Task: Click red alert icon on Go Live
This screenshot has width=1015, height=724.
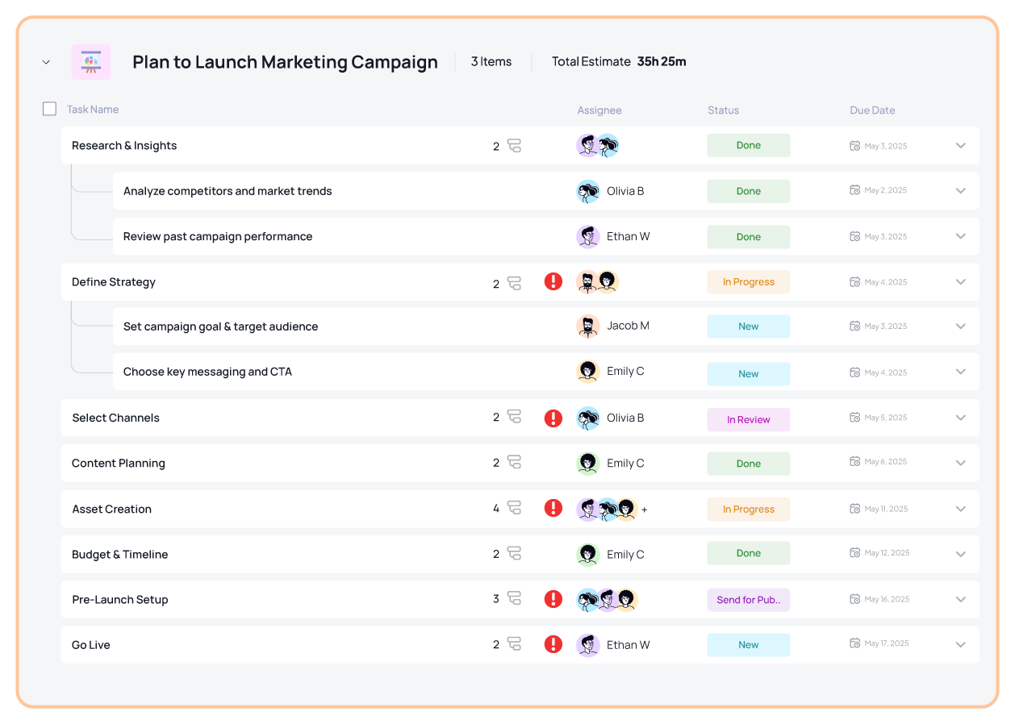Action: [553, 644]
